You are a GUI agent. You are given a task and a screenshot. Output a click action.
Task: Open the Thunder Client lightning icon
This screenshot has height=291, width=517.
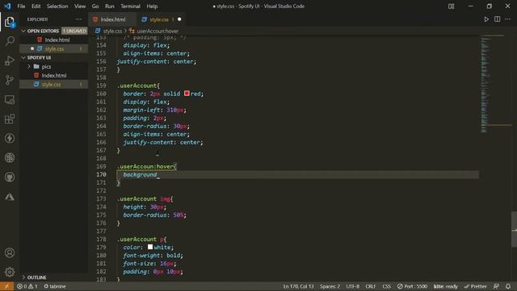point(10,138)
